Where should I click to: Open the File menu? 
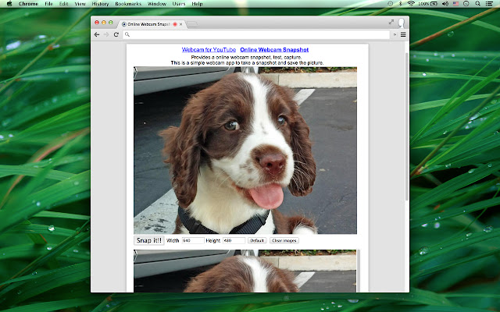pos(48,4)
